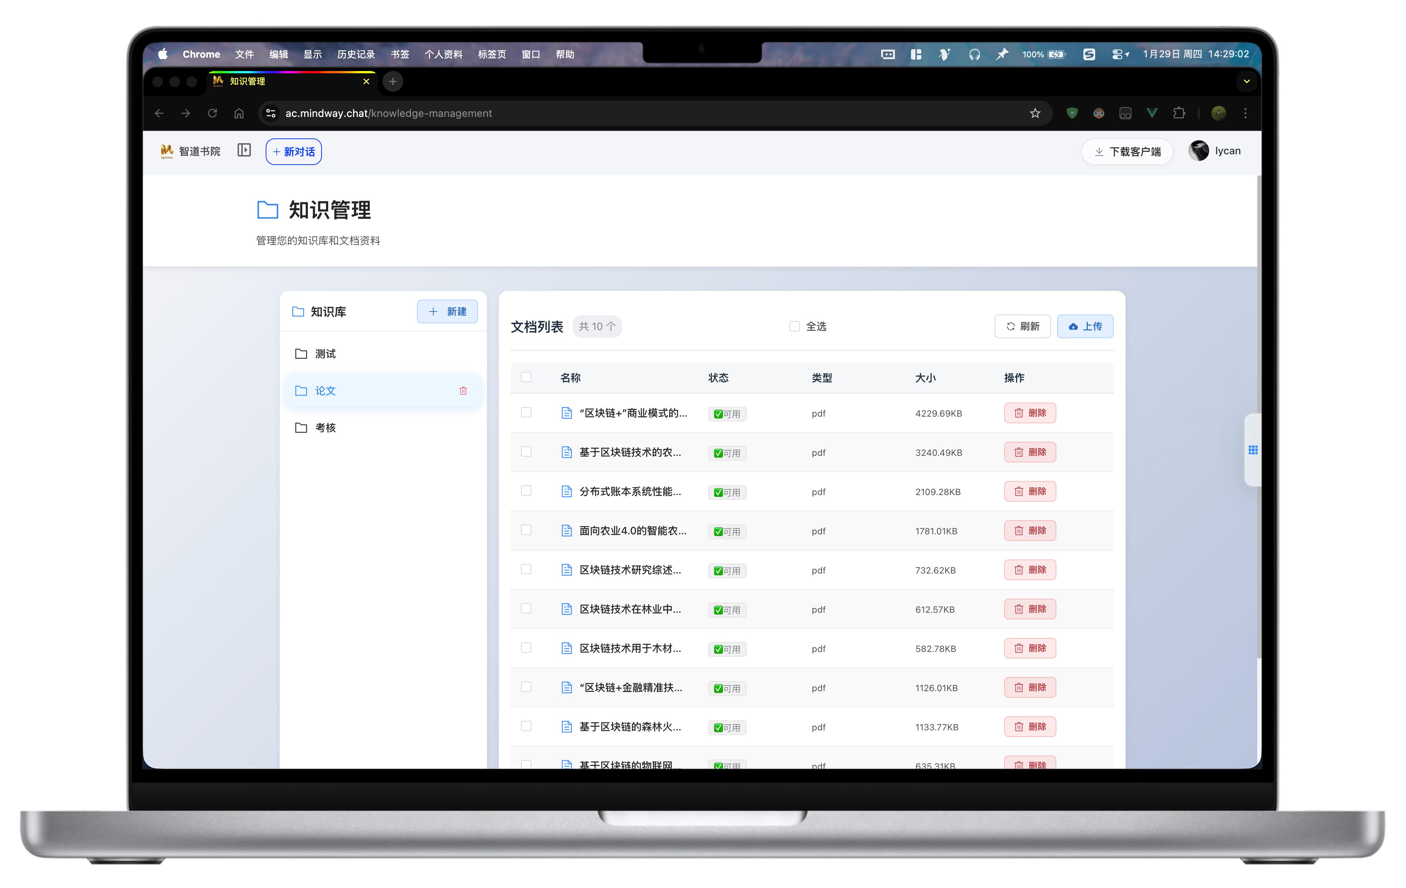Go to the browser home icon
This screenshot has width=1406, height=888.
click(x=239, y=113)
